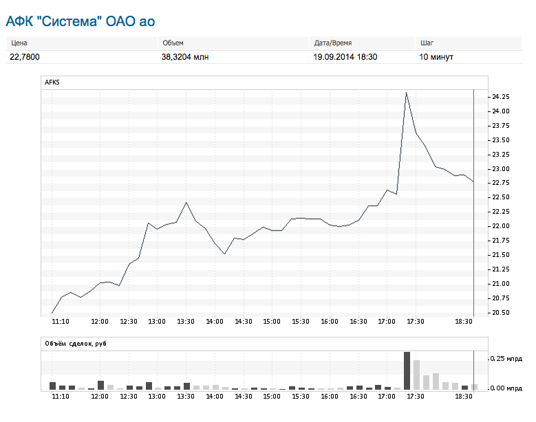The image size is (536, 422).
Task: Click the 15:00 label under price chart
Action: coord(272,321)
